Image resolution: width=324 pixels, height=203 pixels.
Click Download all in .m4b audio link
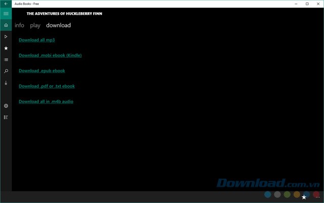click(x=46, y=102)
